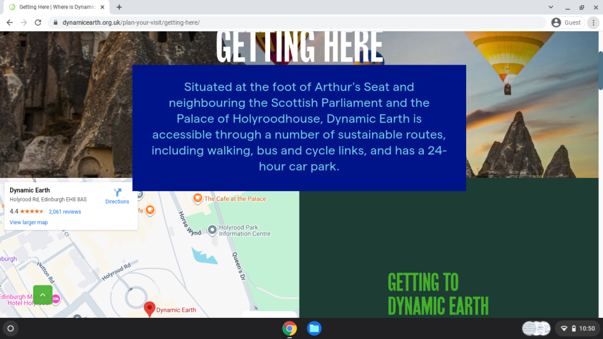Click the Hutton Rd street label
603x339 pixels.
point(46,272)
